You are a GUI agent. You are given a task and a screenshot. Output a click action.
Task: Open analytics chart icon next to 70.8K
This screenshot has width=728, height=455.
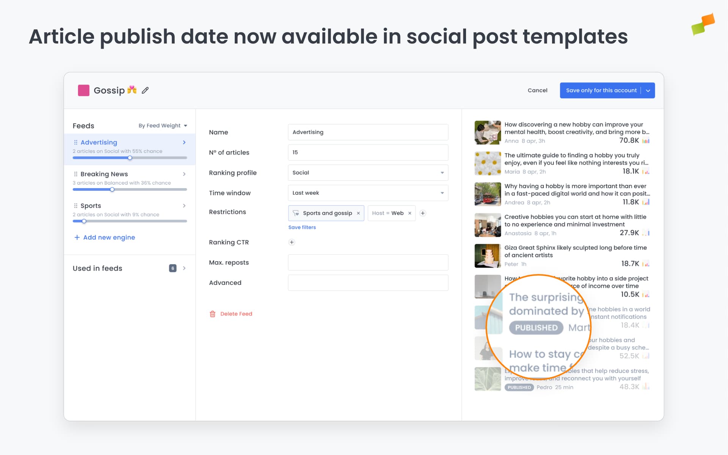[x=646, y=141]
